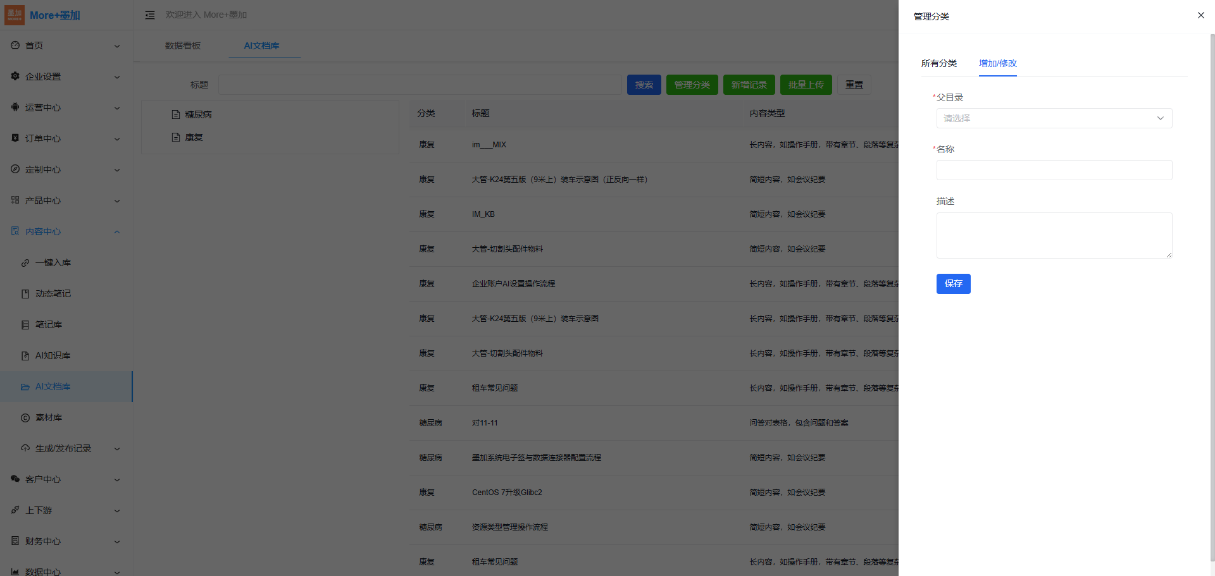Click the 企业设置 gear icon
The image size is (1215, 576).
coord(15,77)
